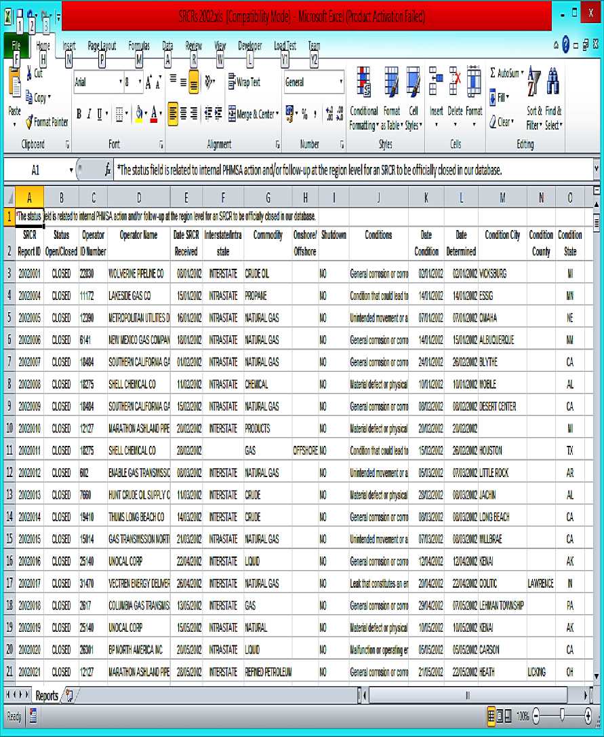Open the Name Box dropdown arrow
604x737 pixels.
point(71,170)
